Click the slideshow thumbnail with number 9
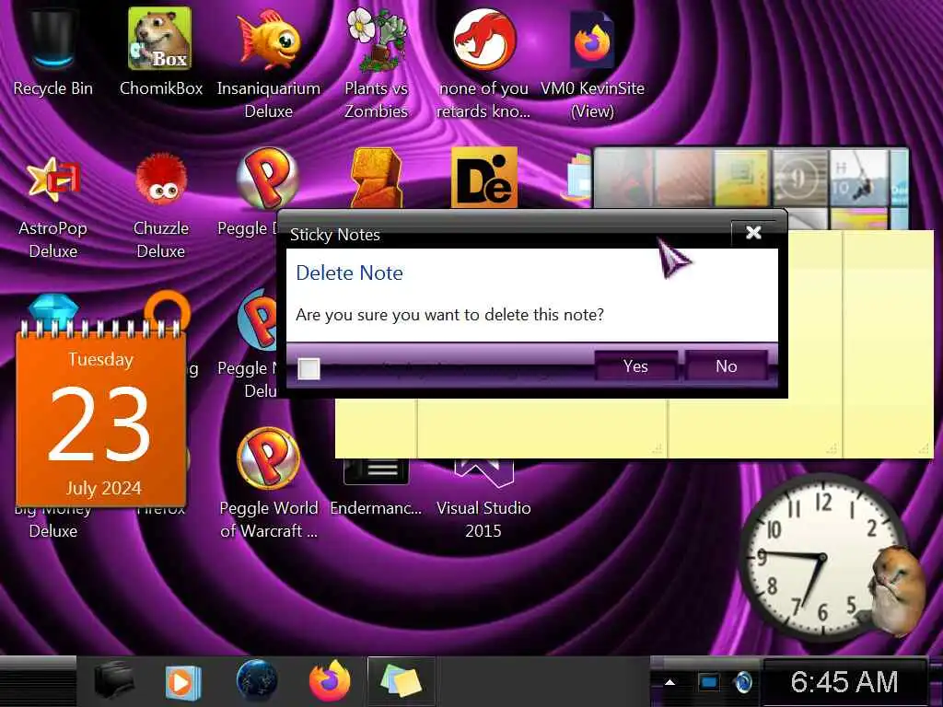 (x=799, y=178)
